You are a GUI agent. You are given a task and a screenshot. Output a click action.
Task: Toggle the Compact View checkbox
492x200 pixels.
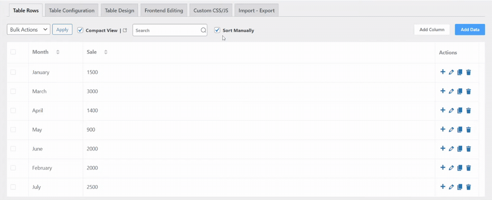pos(80,30)
